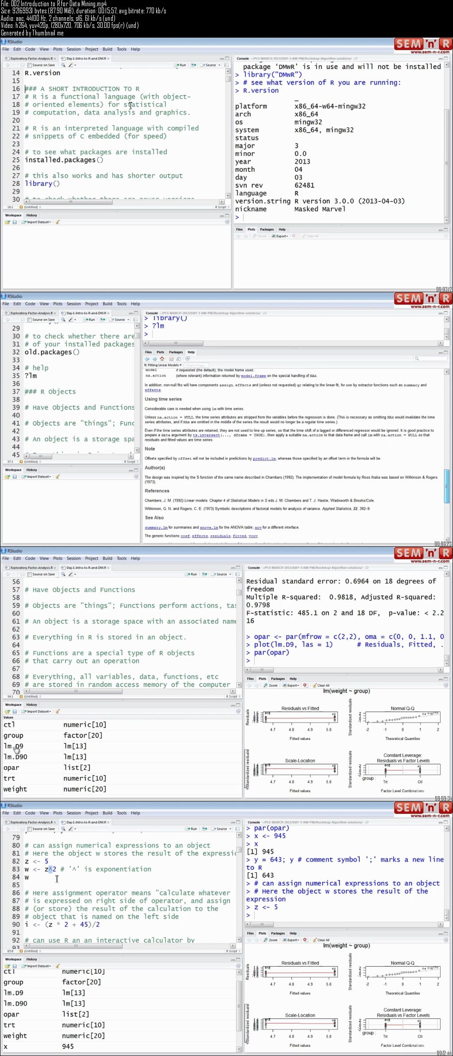Open the Source dropdown arrow in the first frame
This screenshot has height=1056, width=453.
click(x=219, y=65)
